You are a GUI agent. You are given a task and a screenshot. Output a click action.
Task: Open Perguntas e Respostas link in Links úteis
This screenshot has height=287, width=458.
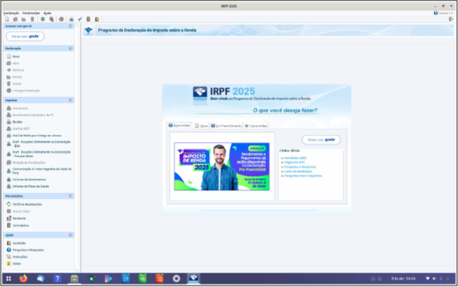tap(300, 167)
